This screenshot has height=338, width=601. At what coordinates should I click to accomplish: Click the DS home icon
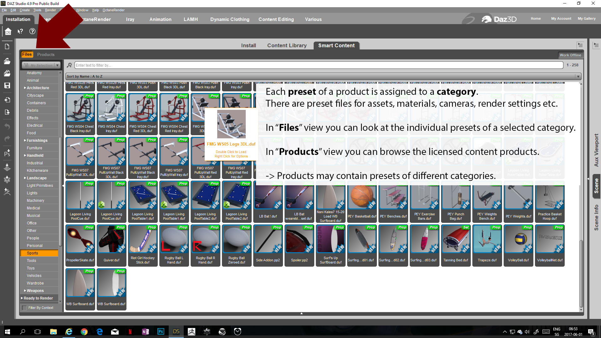pyautogui.click(x=8, y=31)
